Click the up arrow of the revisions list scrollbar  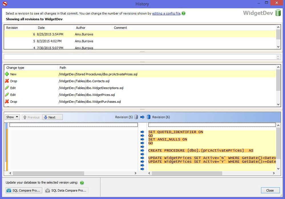tap(278, 27)
